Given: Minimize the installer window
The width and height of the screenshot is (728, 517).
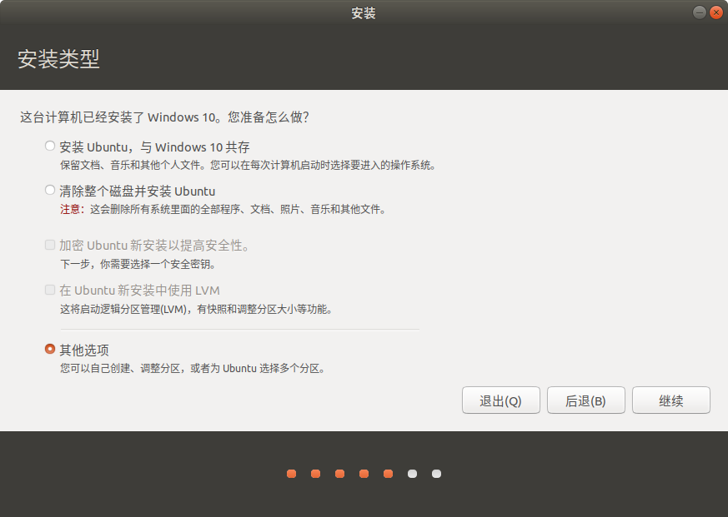Looking at the screenshot, I should [699, 12].
